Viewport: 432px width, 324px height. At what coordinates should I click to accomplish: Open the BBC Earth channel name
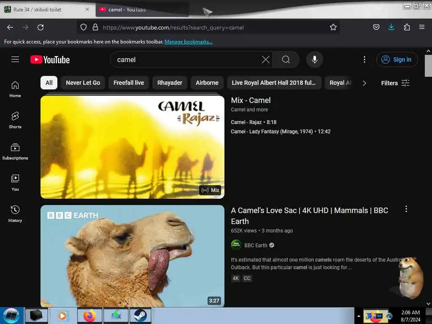tap(256, 245)
